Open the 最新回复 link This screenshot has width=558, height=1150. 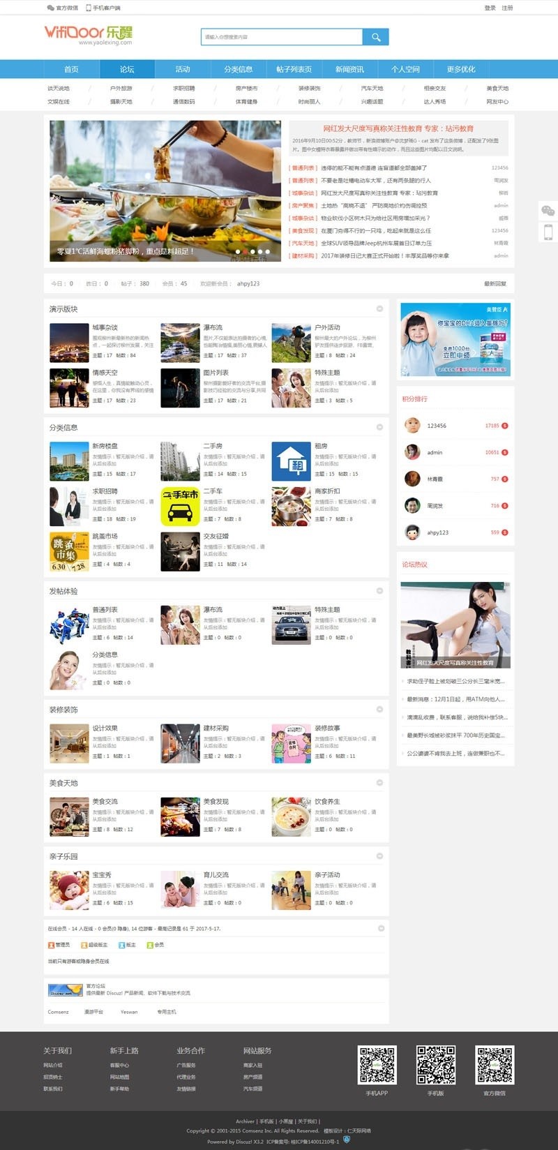click(x=495, y=283)
